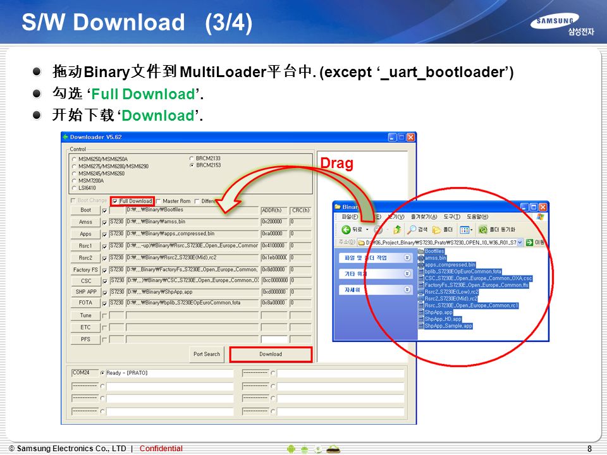This screenshot has height=455, width=607.
Task: Select Rsrc2_S7230E(Mid).rc2 file name
Action: coord(451,299)
